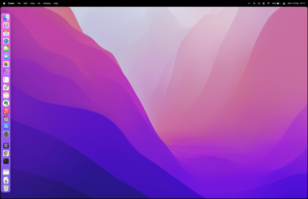This screenshot has height=199, width=308.
Task: Open the File menu
Action: 19,3
